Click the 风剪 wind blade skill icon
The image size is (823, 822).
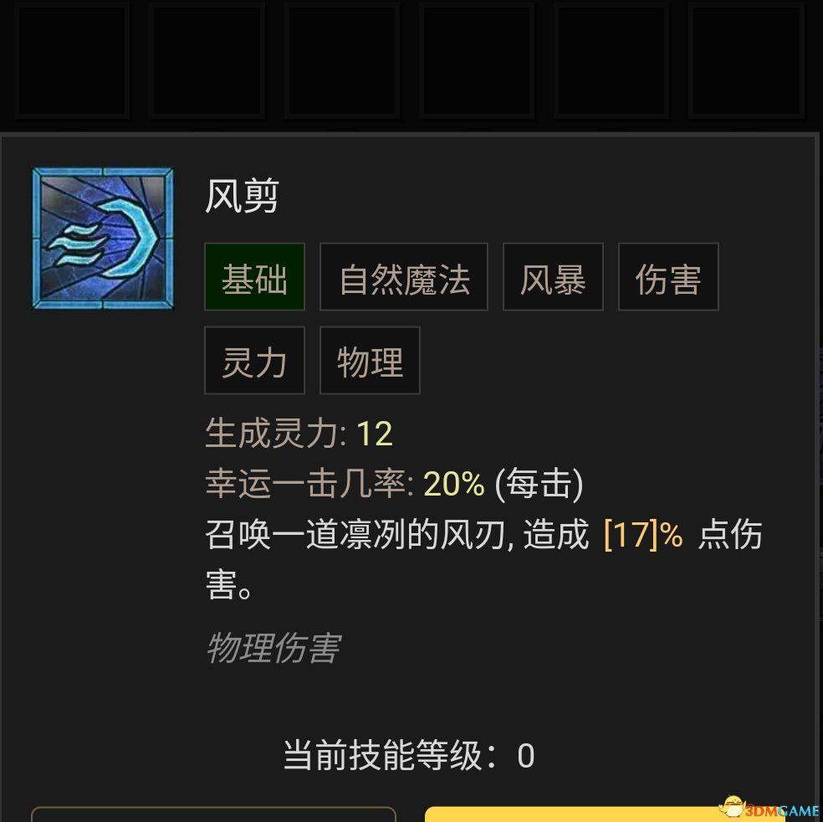[x=103, y=238]
